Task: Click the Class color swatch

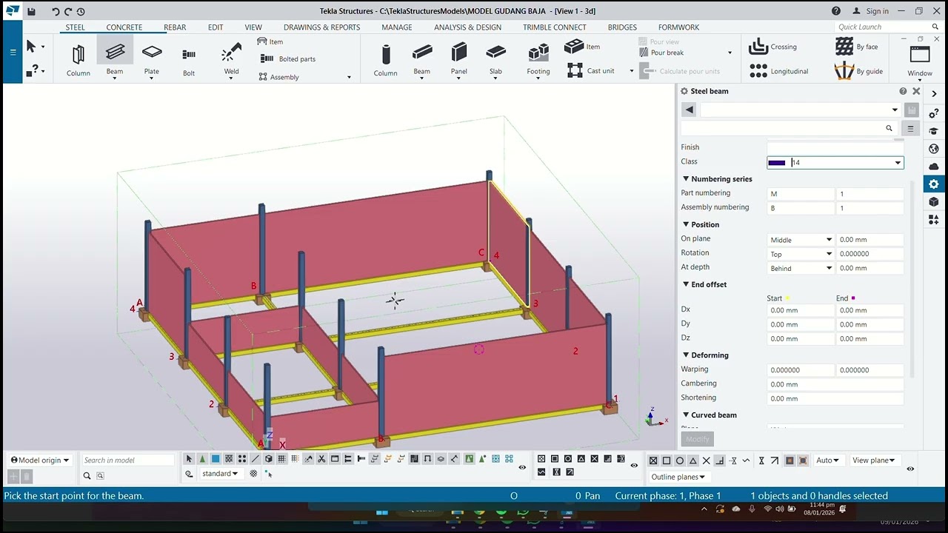Action: pyautogui.click(x=777, y=163)
